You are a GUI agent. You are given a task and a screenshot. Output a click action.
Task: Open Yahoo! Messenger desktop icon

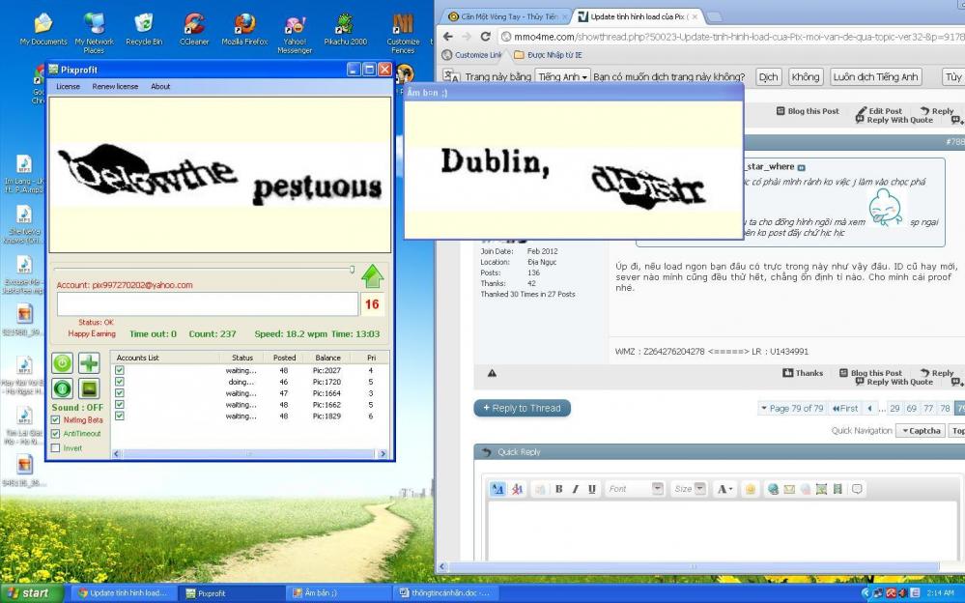(x=295, y=33)
